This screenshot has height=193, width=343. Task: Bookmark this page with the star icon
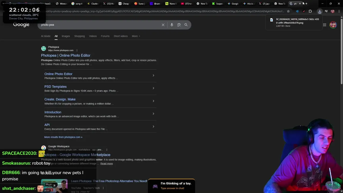pyautogui.click(x=288, y=11)
